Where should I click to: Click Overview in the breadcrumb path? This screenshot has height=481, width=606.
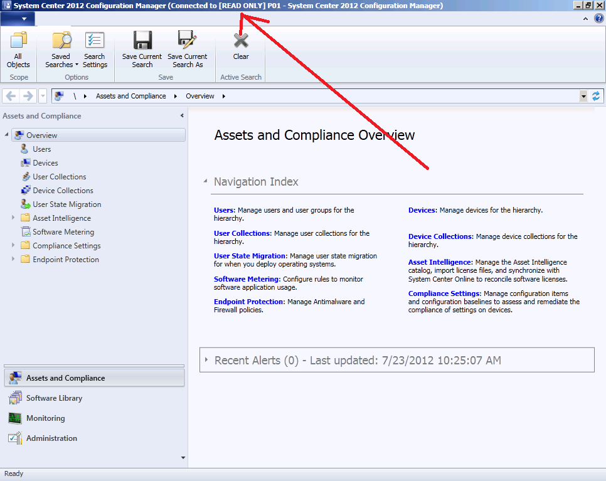click(x=200, y=96)
